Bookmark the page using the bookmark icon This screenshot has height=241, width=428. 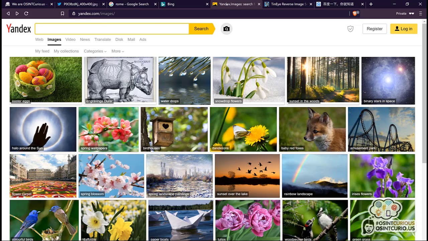point(62,13)
